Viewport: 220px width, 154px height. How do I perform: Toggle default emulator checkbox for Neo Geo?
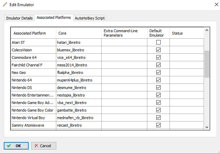pos(158,72)
